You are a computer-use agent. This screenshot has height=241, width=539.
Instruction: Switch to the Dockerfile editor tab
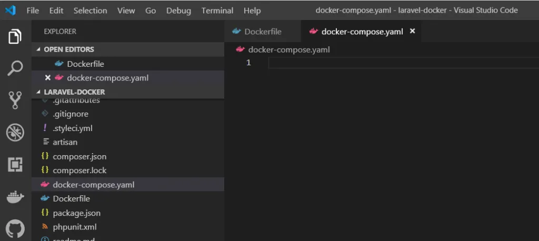pyautogui.click(x=263, y=32)
